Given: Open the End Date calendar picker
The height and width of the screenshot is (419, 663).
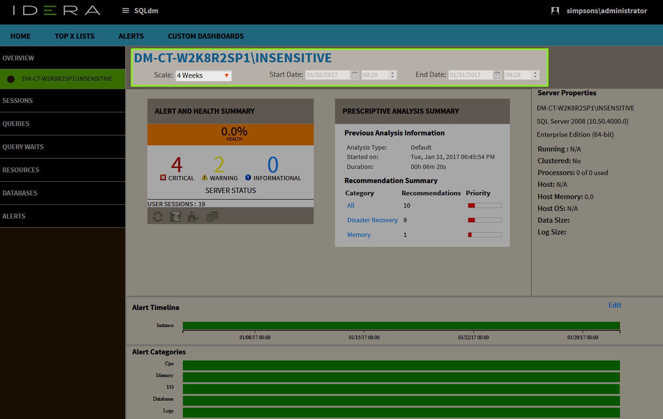Looking at the screenshot, I should pos(497,75).
